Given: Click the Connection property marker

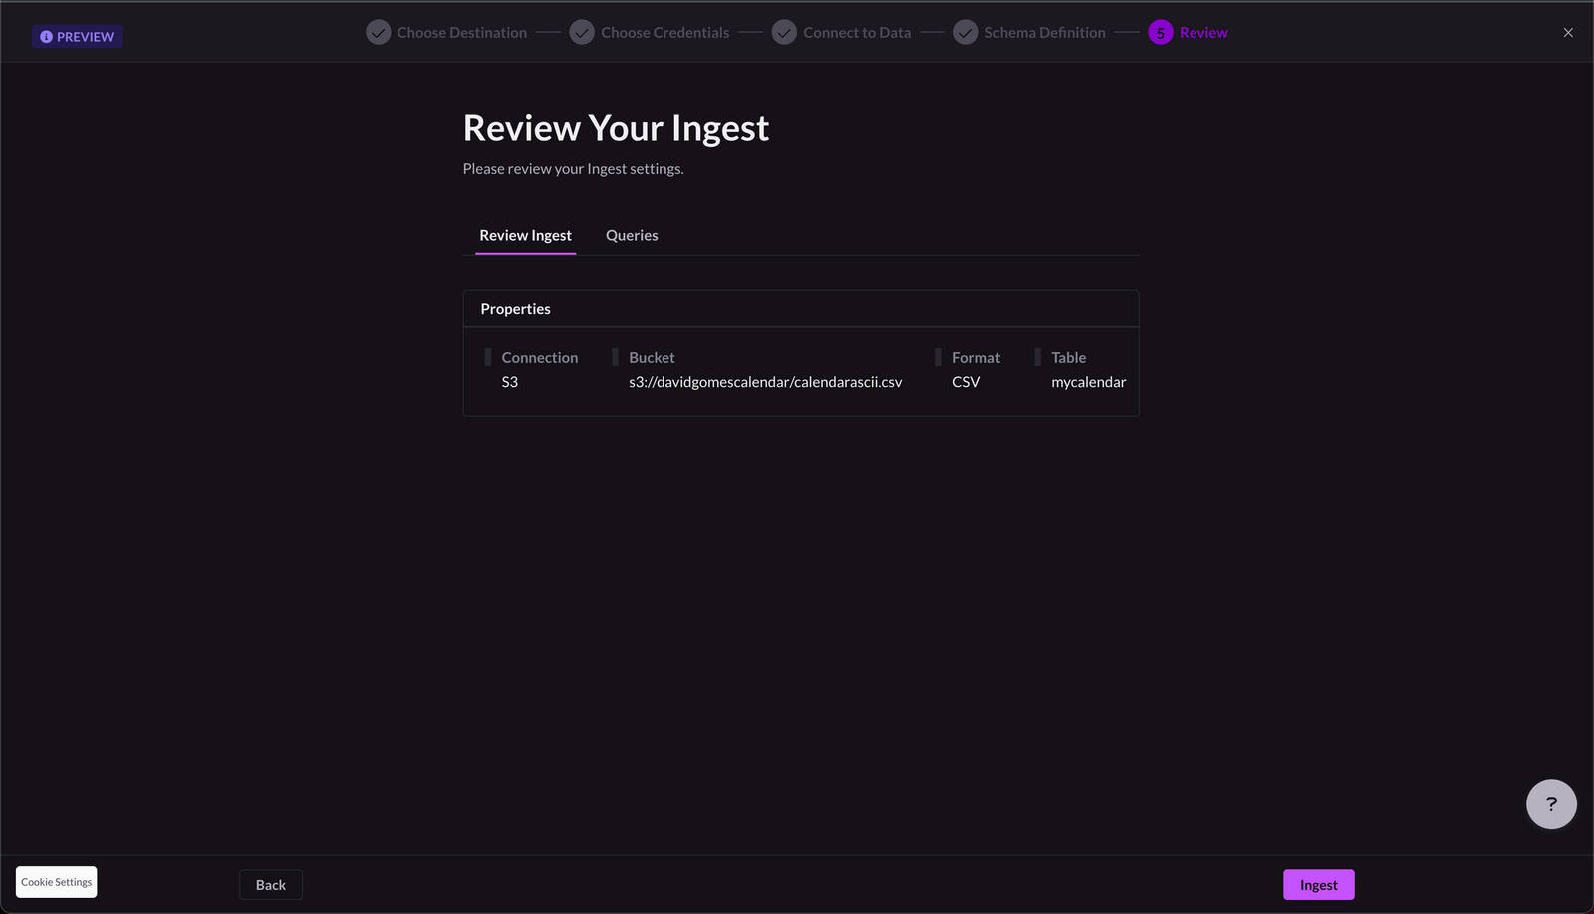Looking at the screenshot, I should click(x=488, y=356).
